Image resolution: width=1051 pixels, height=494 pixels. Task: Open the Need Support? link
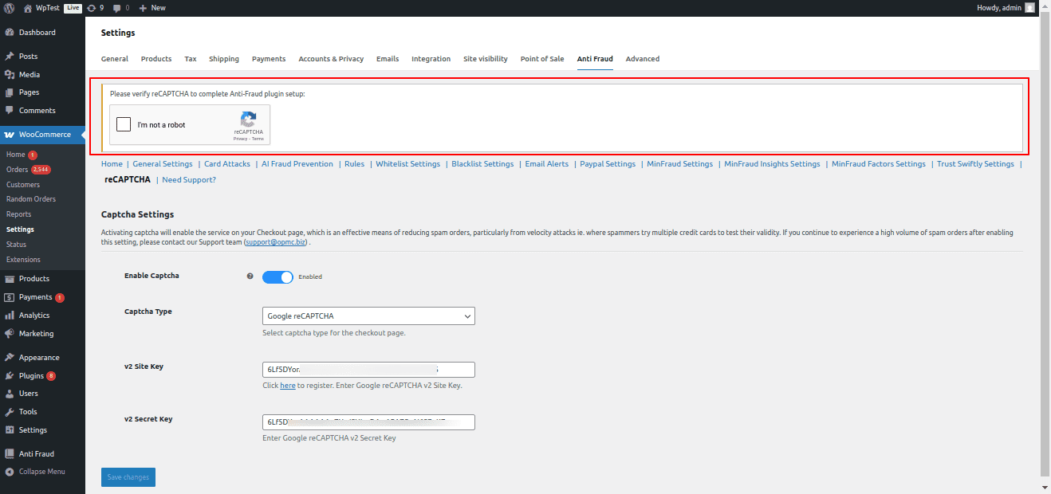point(189,180)
